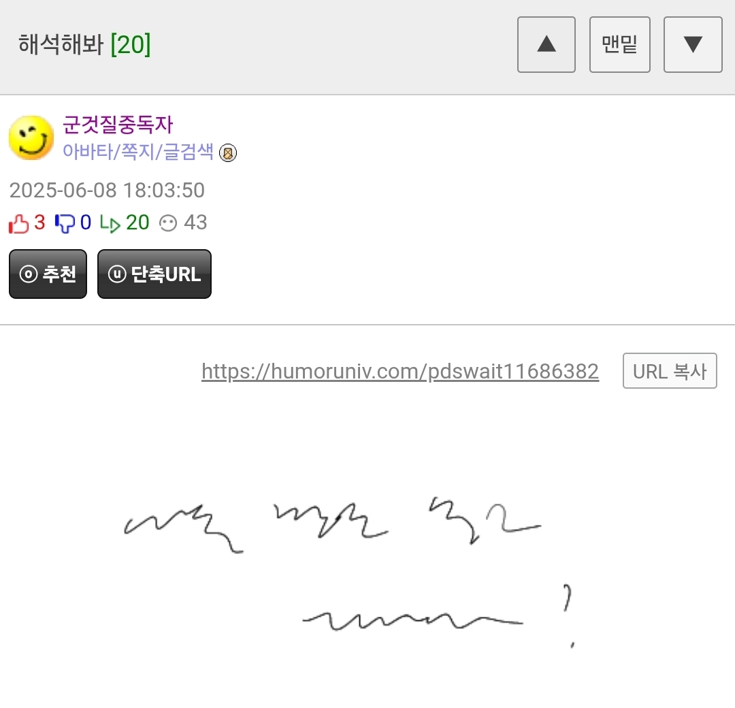
Task: Open the humoruniv.com/pdswait11686382 link
Action: [x=400, y=371]
